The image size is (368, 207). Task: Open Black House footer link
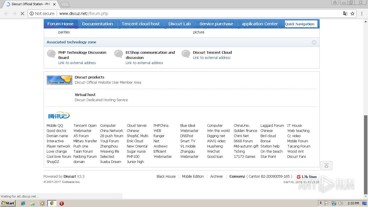166,177
